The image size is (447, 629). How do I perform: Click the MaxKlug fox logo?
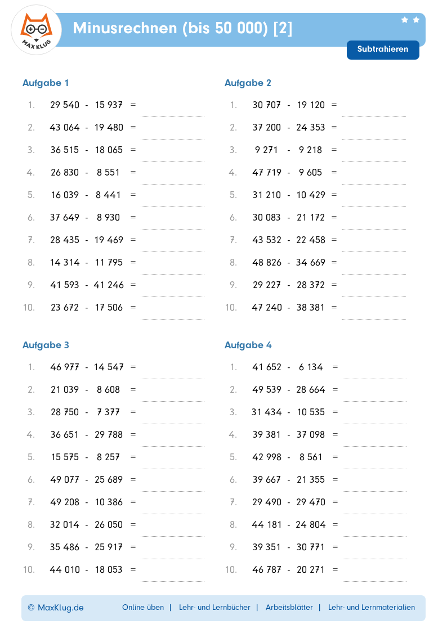(x=36, y=30)
